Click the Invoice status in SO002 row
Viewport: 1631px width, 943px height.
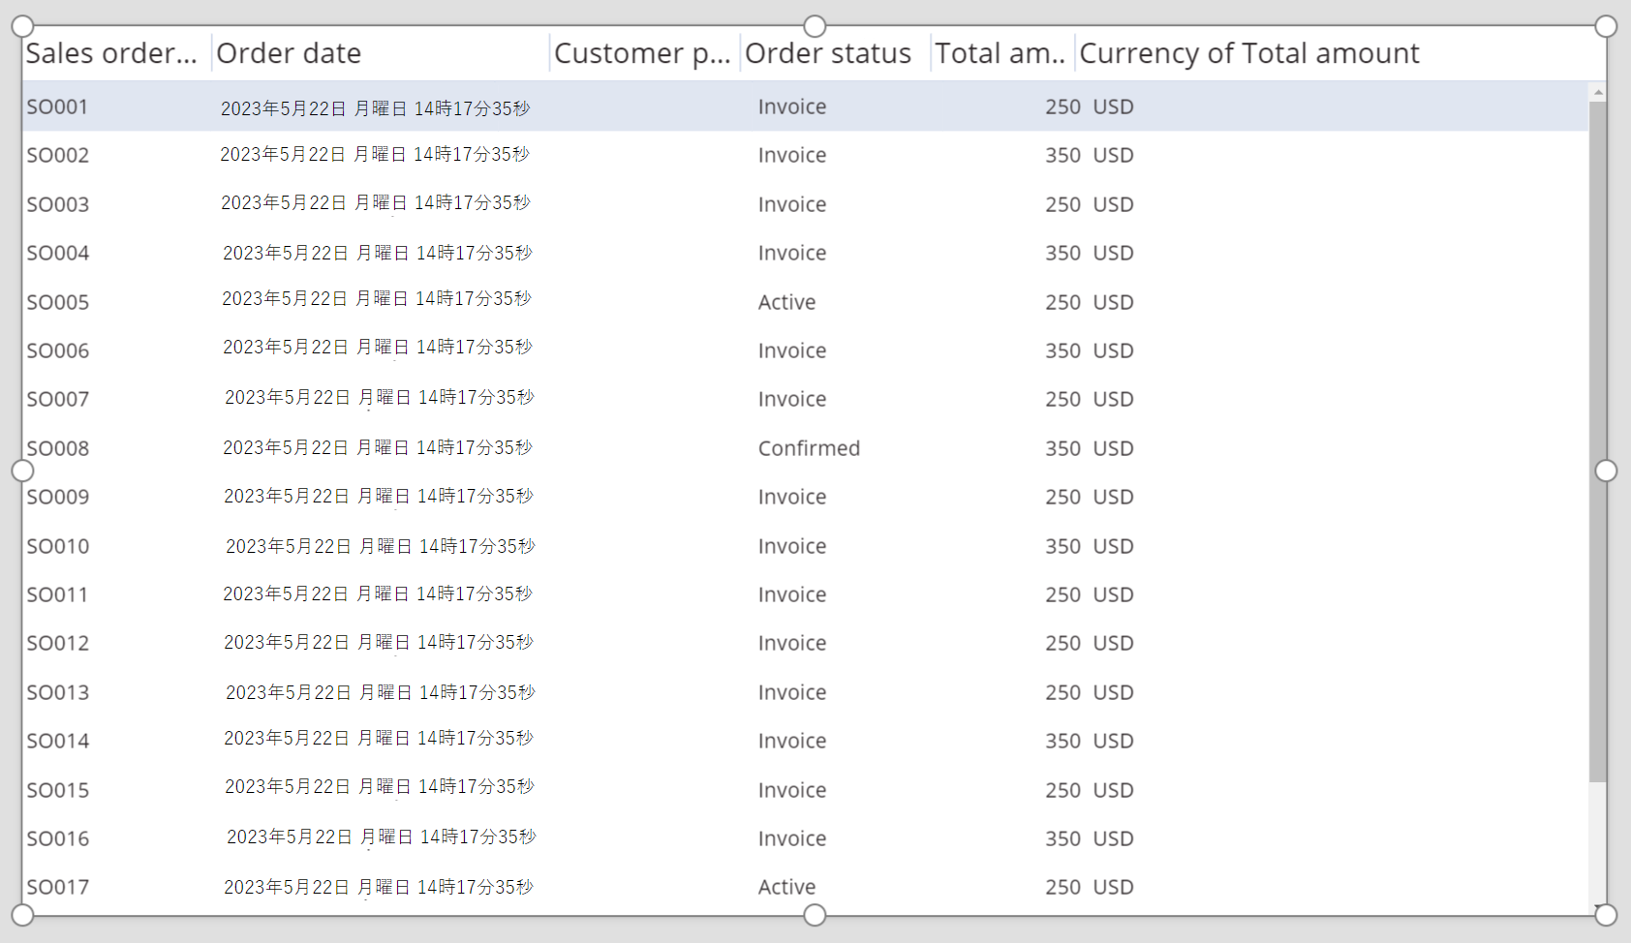792,155
